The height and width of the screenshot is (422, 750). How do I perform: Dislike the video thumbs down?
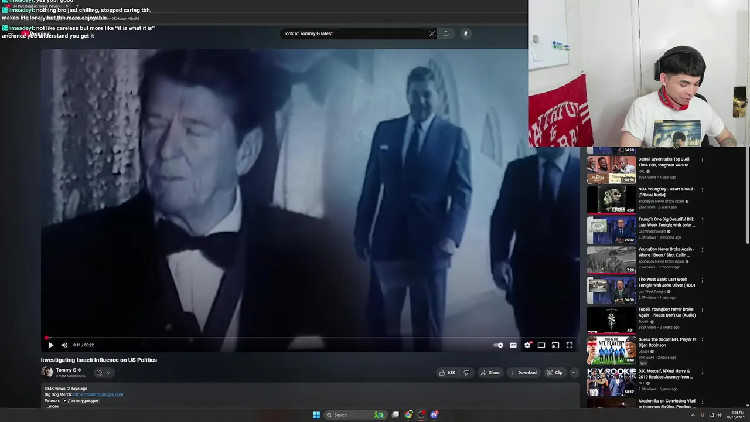click(x=466, y=373)
